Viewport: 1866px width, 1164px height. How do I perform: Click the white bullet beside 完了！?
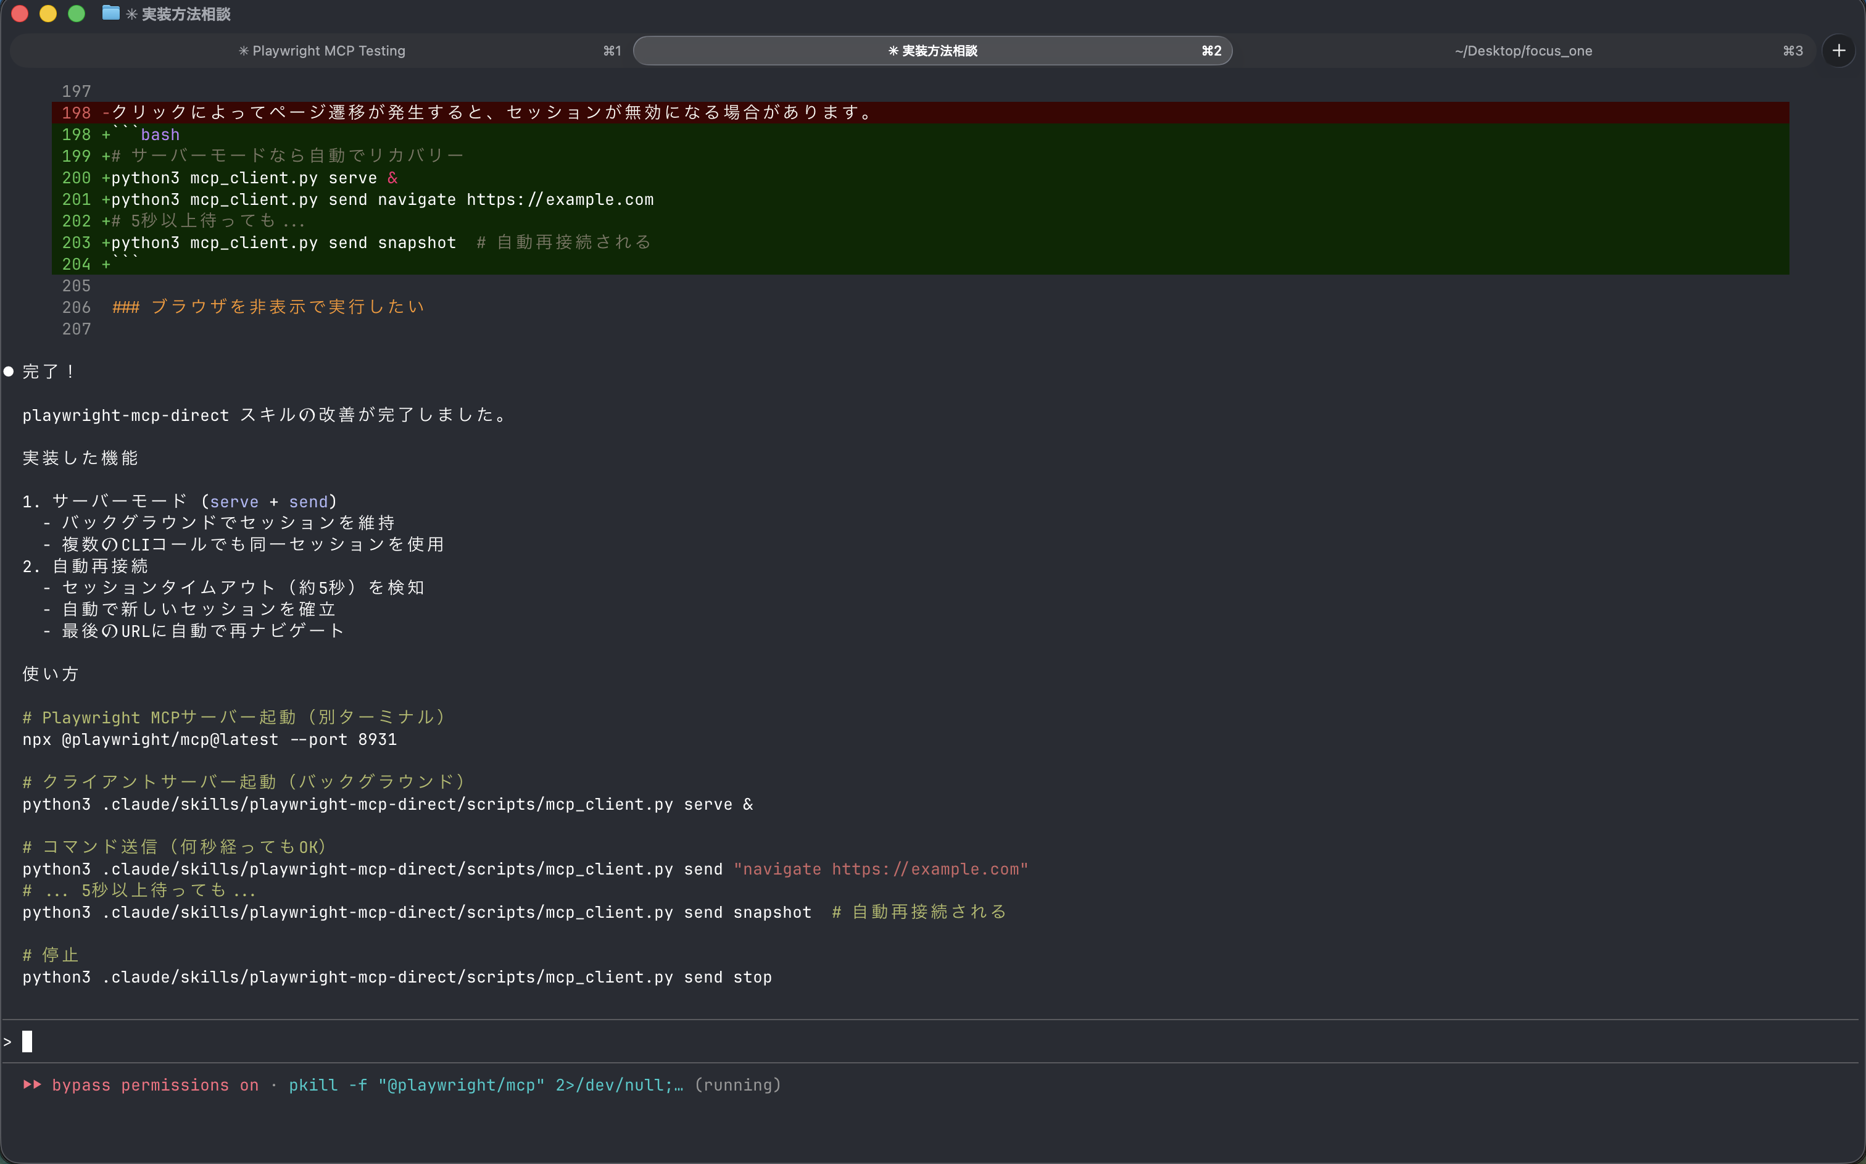pos(9,371)
